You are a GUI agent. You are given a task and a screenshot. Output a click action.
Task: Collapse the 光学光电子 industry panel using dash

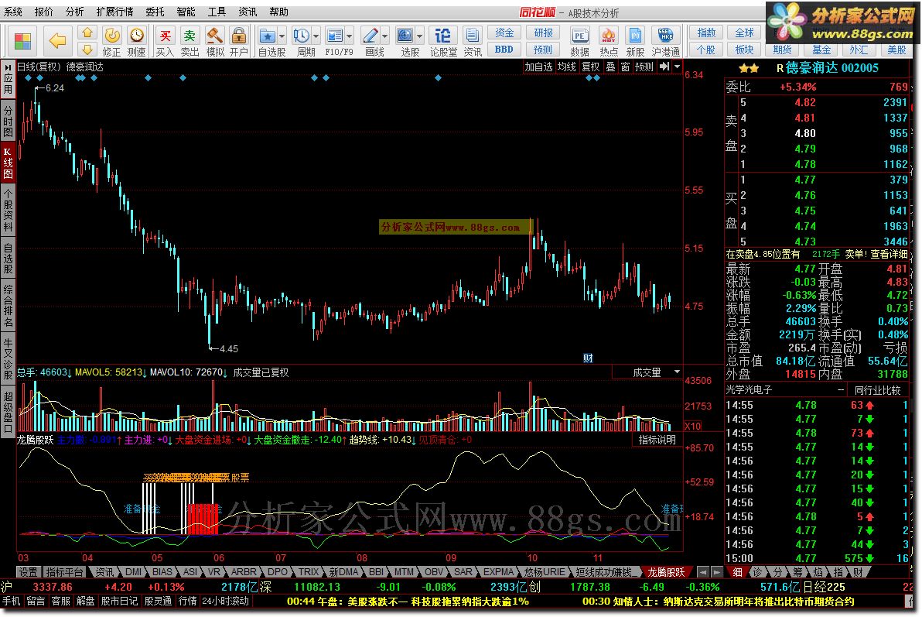[841, 389]
